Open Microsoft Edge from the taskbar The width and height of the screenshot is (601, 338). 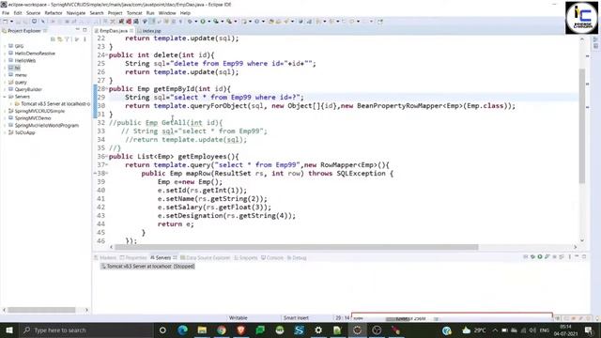pyautogui.click(x=182, y=330)
